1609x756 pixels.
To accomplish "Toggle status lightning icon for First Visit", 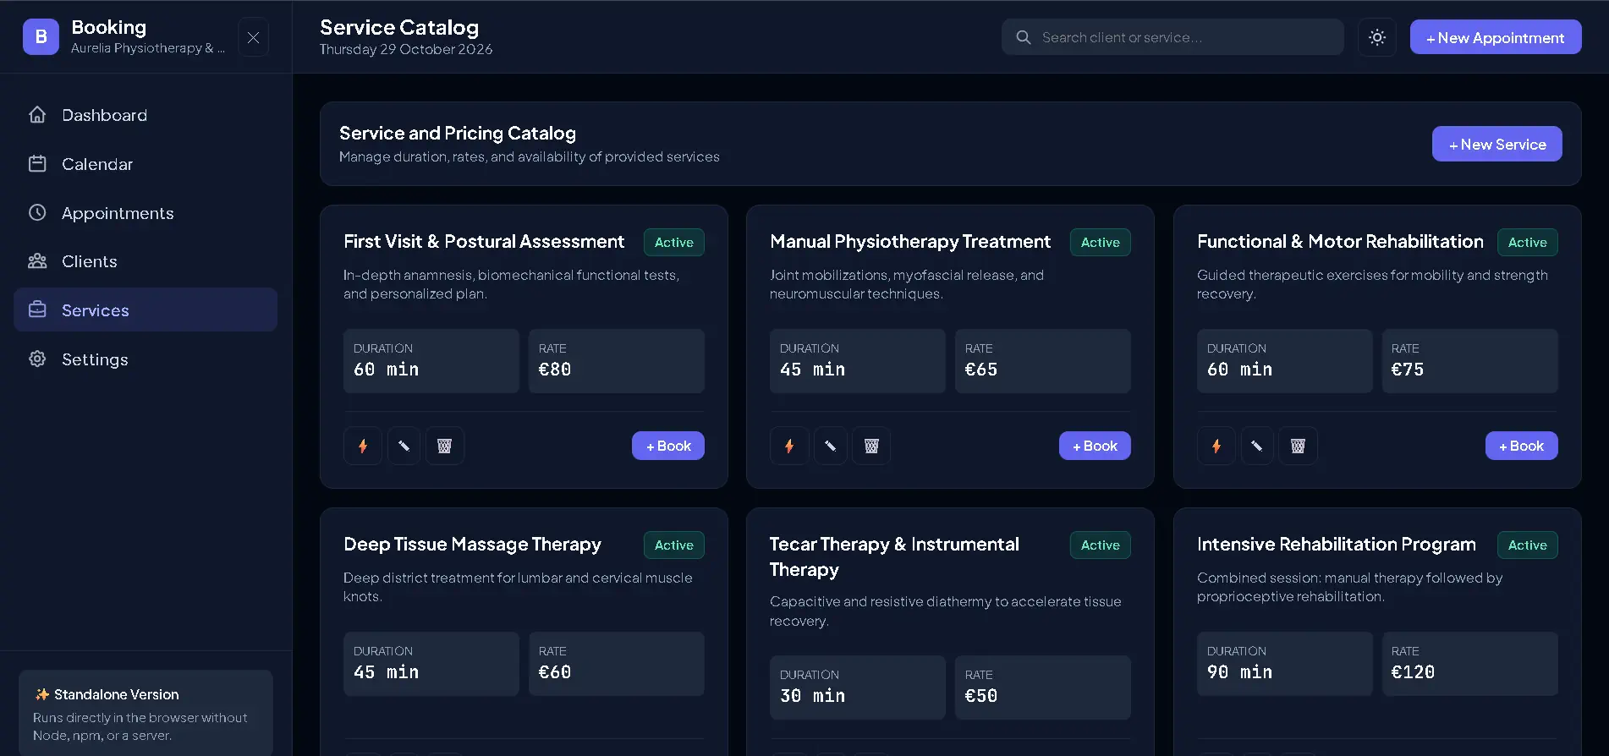I will pyautogui.click(x=363, y=446).
